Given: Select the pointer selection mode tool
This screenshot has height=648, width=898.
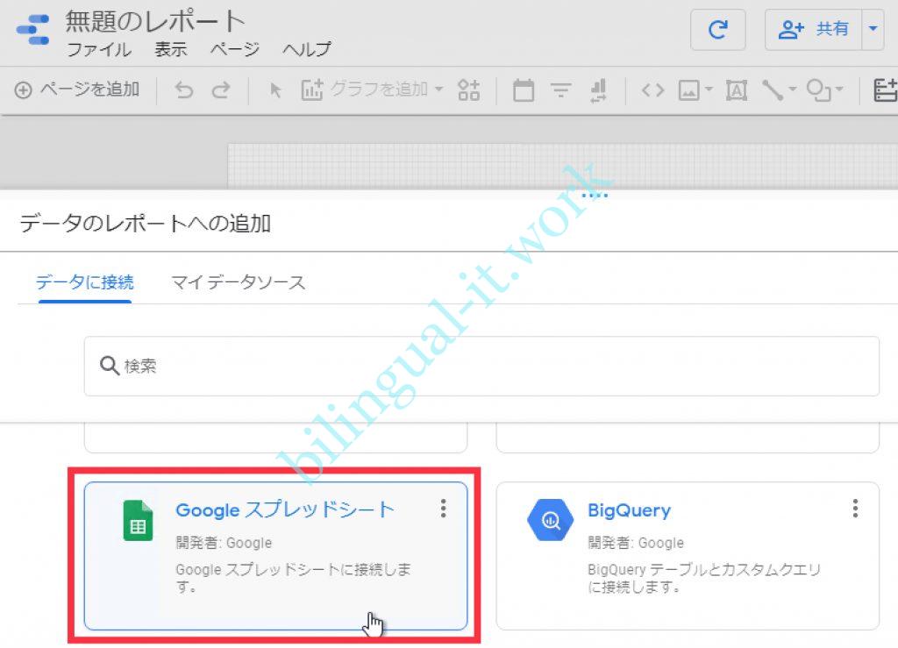Looking at the screenshot, I should 275,89.
